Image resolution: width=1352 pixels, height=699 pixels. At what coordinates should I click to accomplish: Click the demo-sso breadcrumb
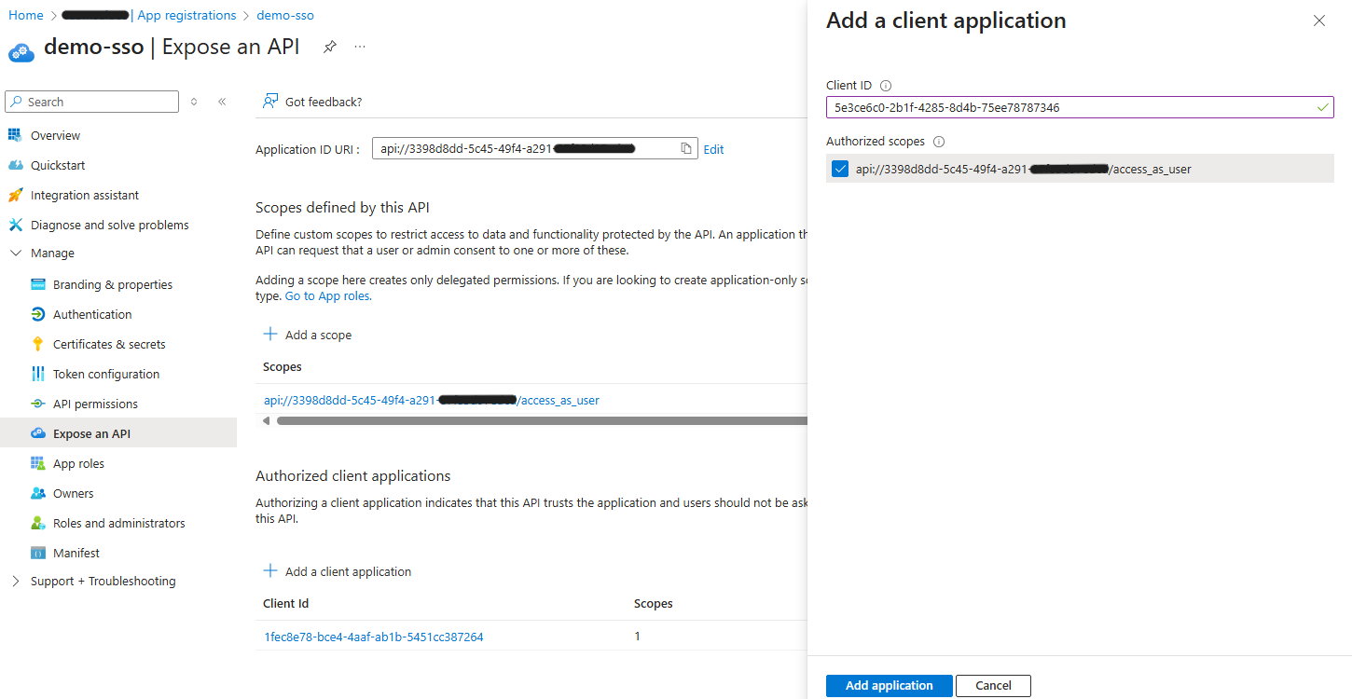coord(285,15)
